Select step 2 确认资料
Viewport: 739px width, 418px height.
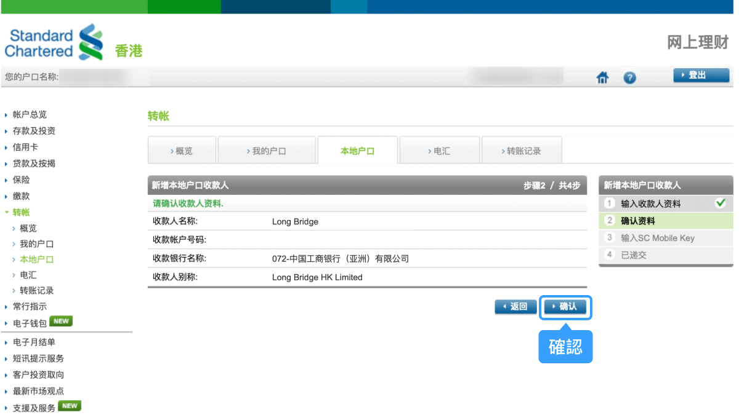click(x=666, y=221)
